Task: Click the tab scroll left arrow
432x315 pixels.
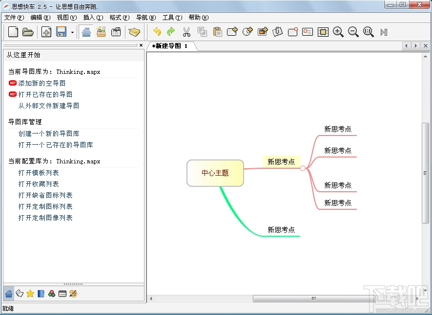Action: [x=406, y=46]
